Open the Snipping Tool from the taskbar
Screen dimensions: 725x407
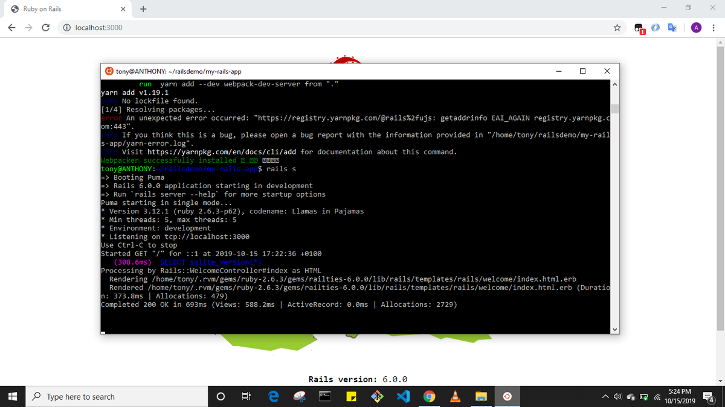tap(299, 396)
